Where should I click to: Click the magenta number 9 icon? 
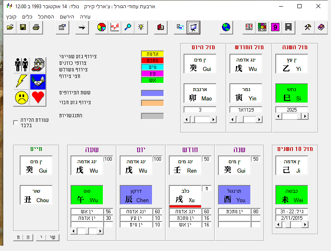(275, 27)
